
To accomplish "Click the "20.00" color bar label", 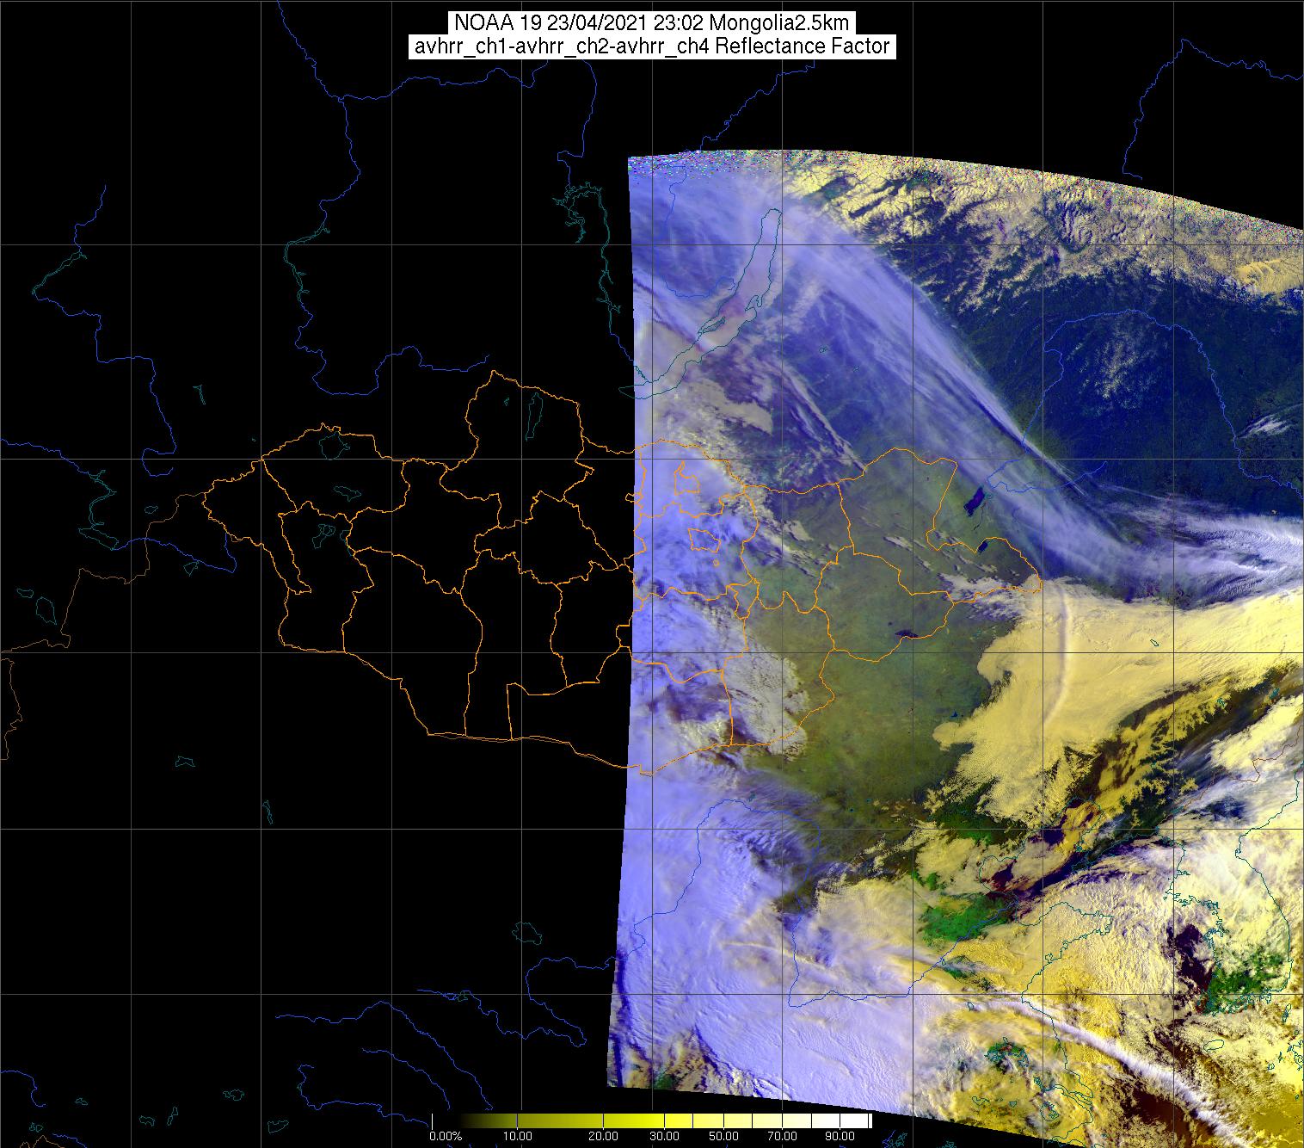I will click(603, 1137).
